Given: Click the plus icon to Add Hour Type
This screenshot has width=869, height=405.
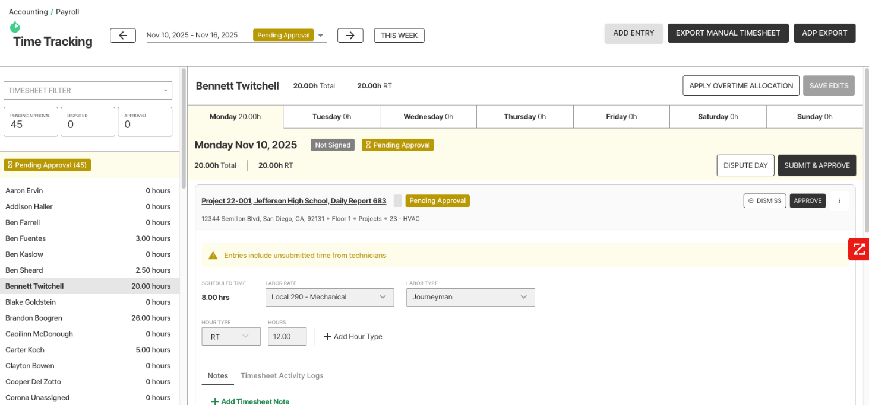Looking at the screenshot, I should click(327, 337).
